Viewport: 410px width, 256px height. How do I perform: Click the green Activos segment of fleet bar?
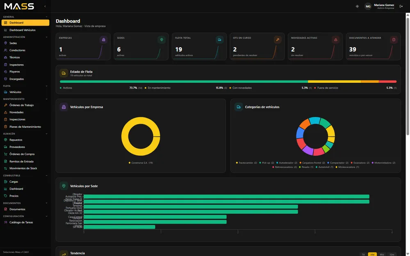tap(184, 82)
